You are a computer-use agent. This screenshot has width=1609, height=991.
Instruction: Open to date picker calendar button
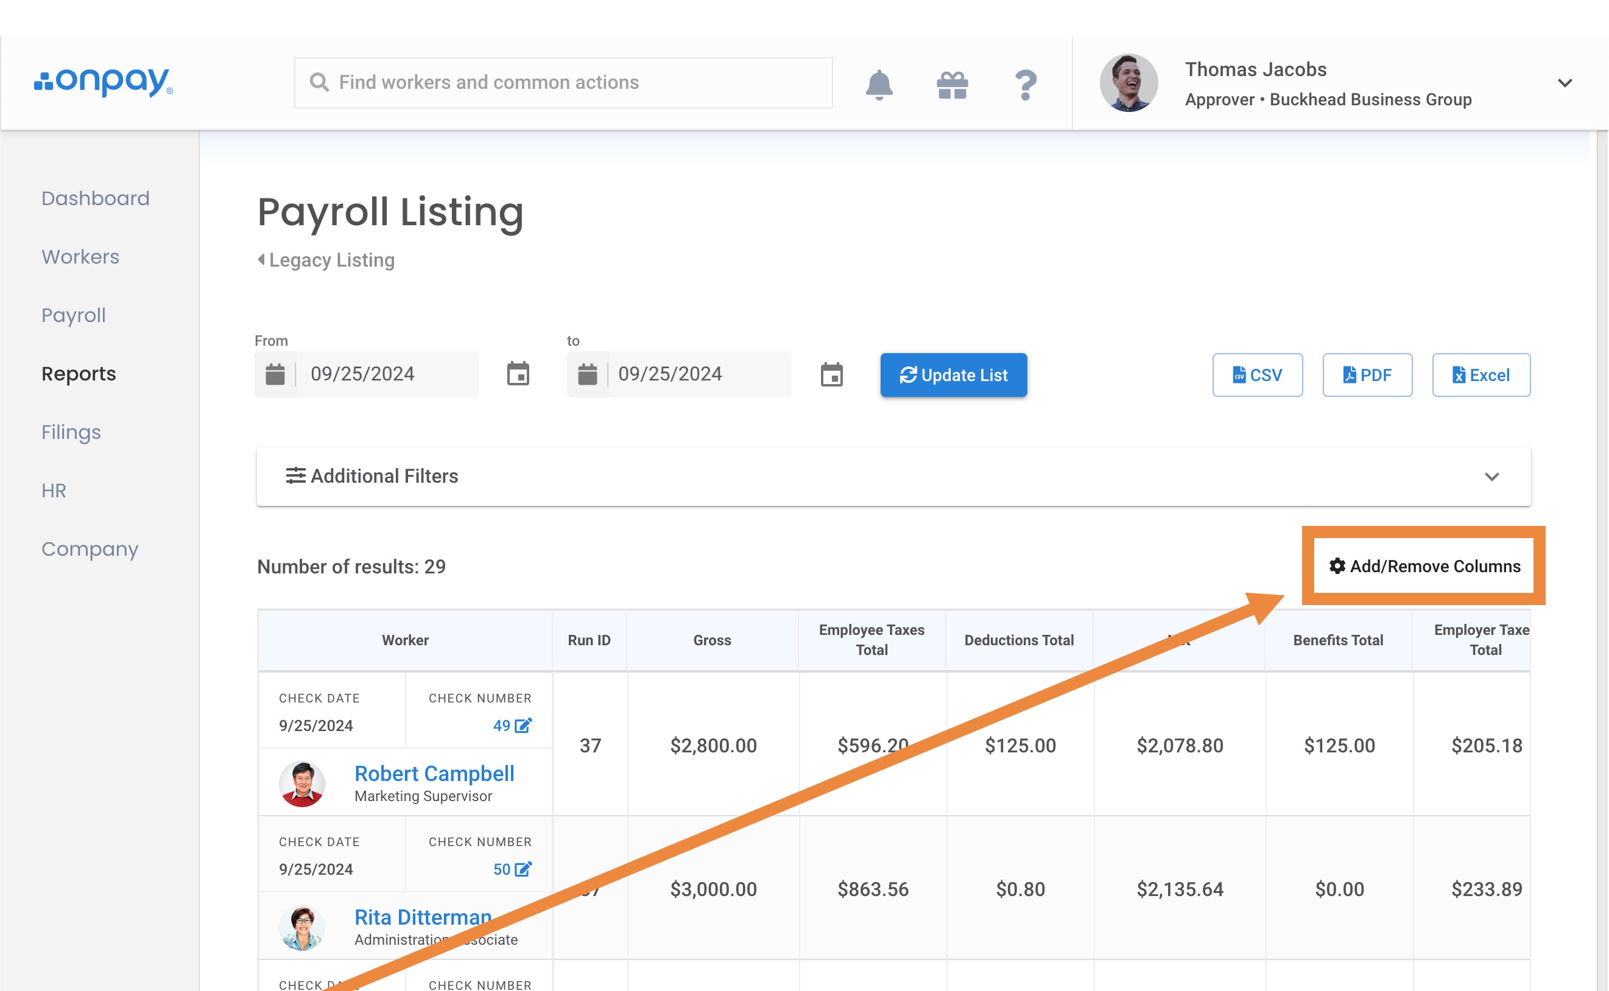[831, 375]
